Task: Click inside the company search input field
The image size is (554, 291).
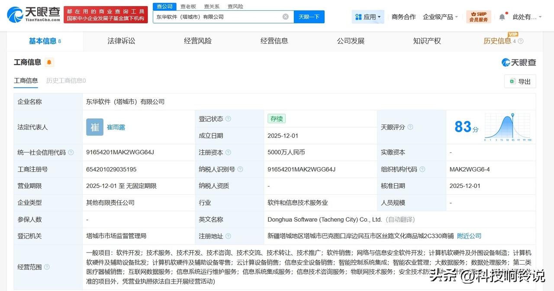Action: pos(216,16)
